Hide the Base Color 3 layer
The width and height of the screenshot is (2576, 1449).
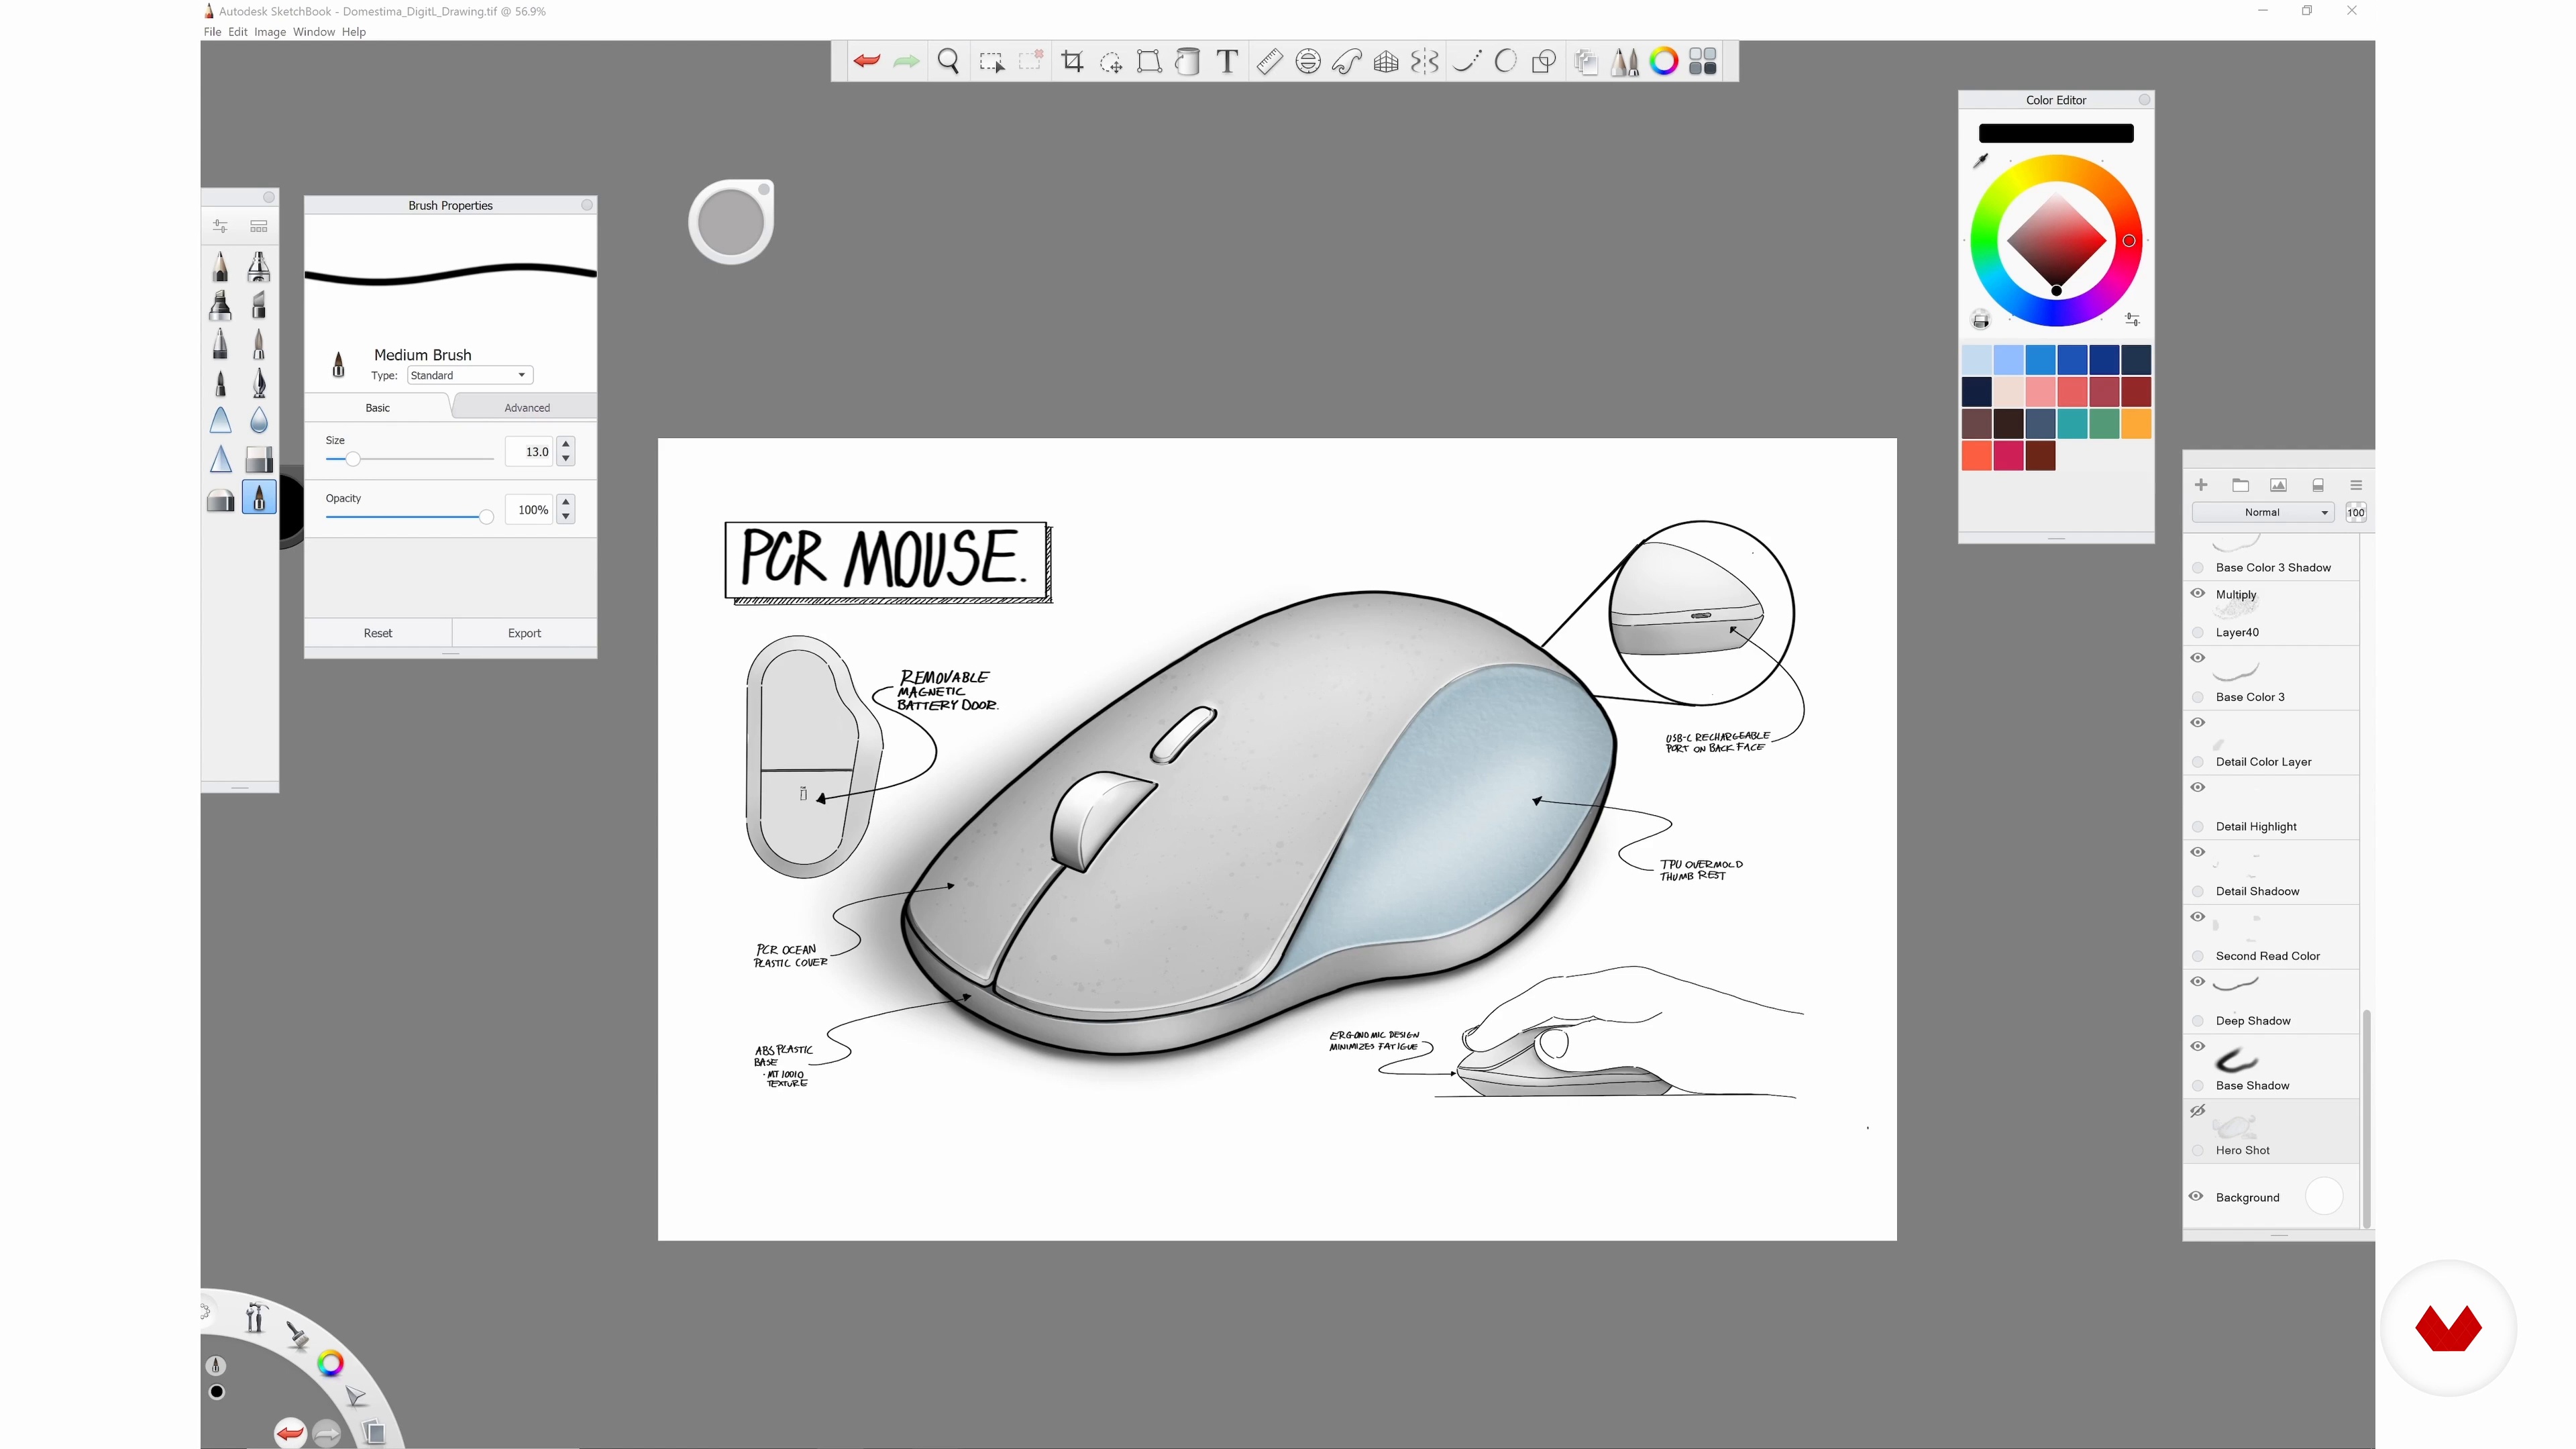[2198, 658]
